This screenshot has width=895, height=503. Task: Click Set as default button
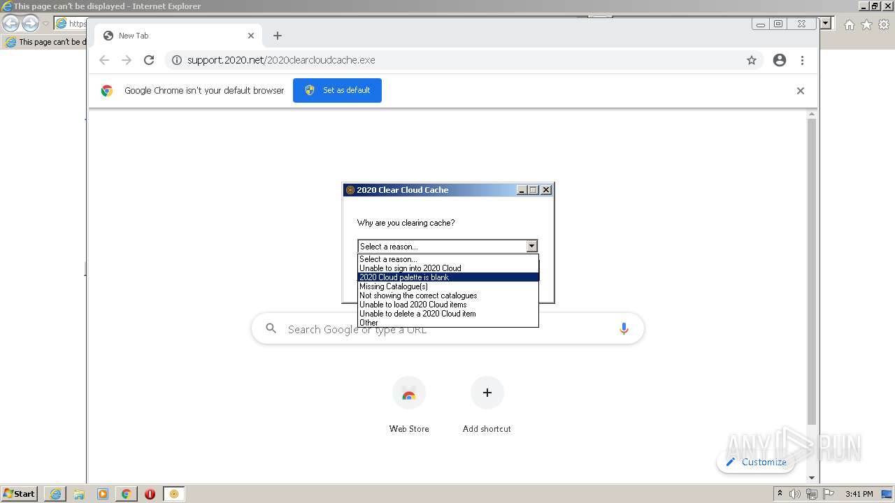337,90
